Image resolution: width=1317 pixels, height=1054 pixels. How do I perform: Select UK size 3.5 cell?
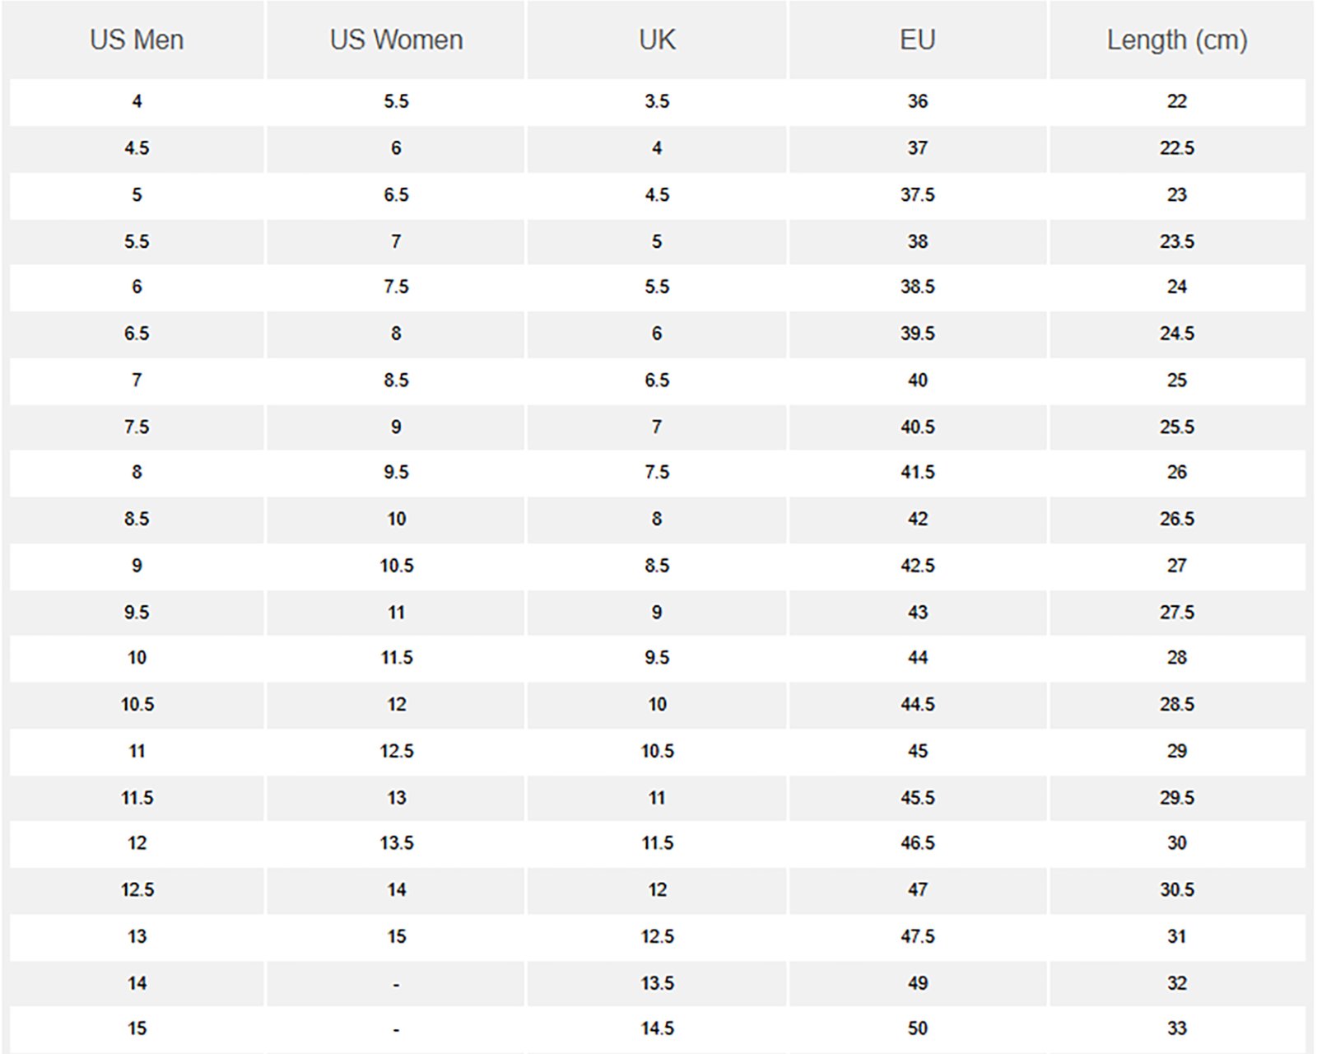coord(657,101)
